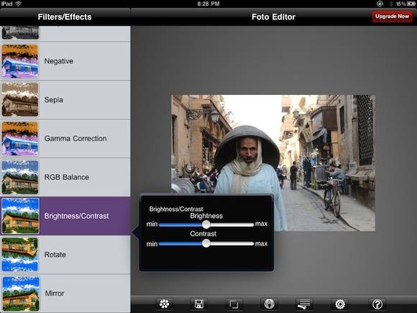Tap the Upgrade Now button
This screenshot has width=417, height=313.
click(x=392, y=17)
